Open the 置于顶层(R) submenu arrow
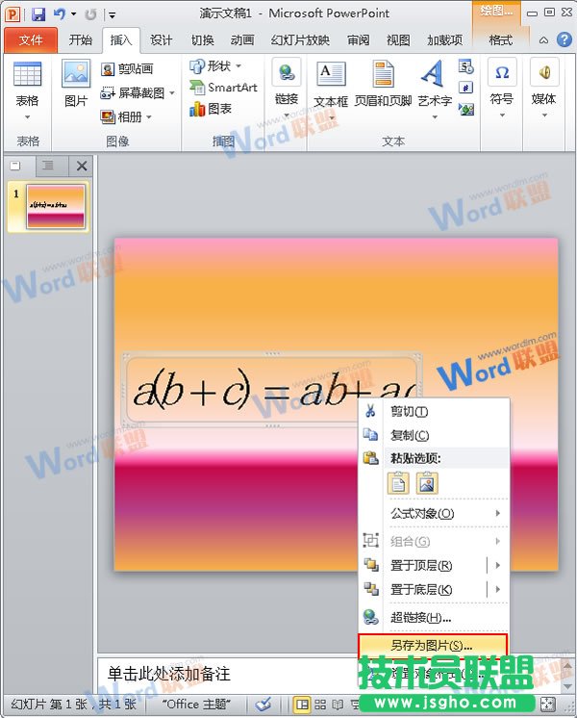577x718 pixels. coord(498,566)
